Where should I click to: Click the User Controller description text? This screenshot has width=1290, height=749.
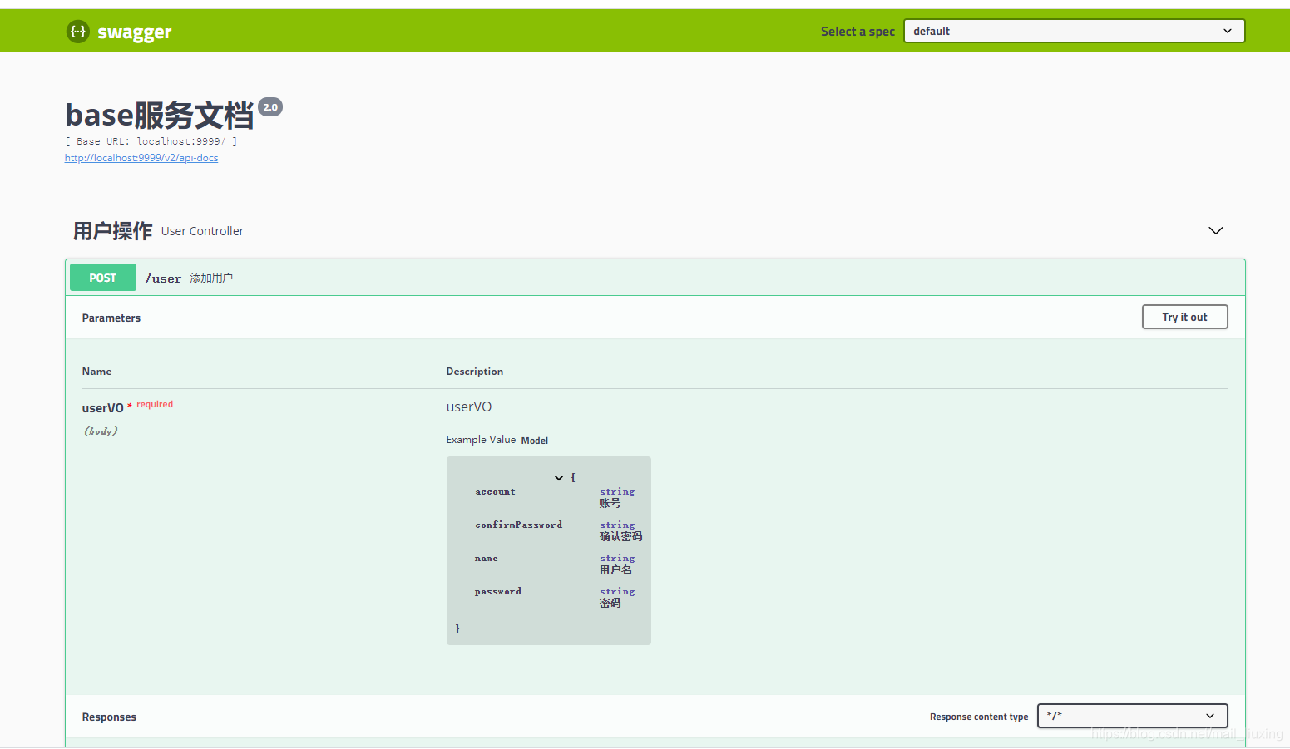pos(203,231)
